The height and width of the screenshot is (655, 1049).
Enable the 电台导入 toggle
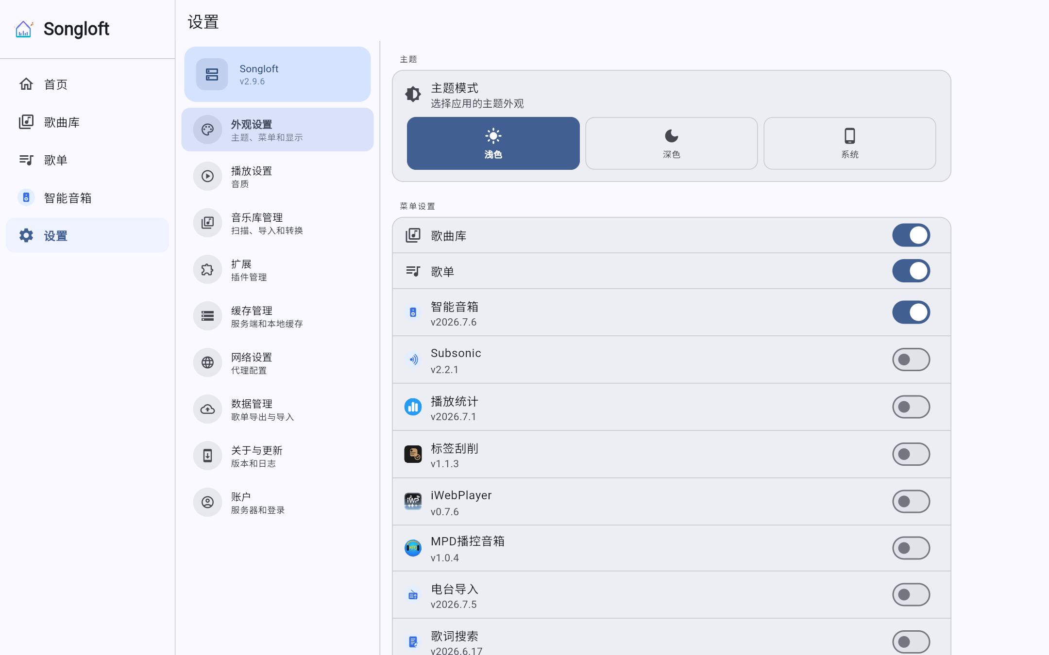point(911,595)
